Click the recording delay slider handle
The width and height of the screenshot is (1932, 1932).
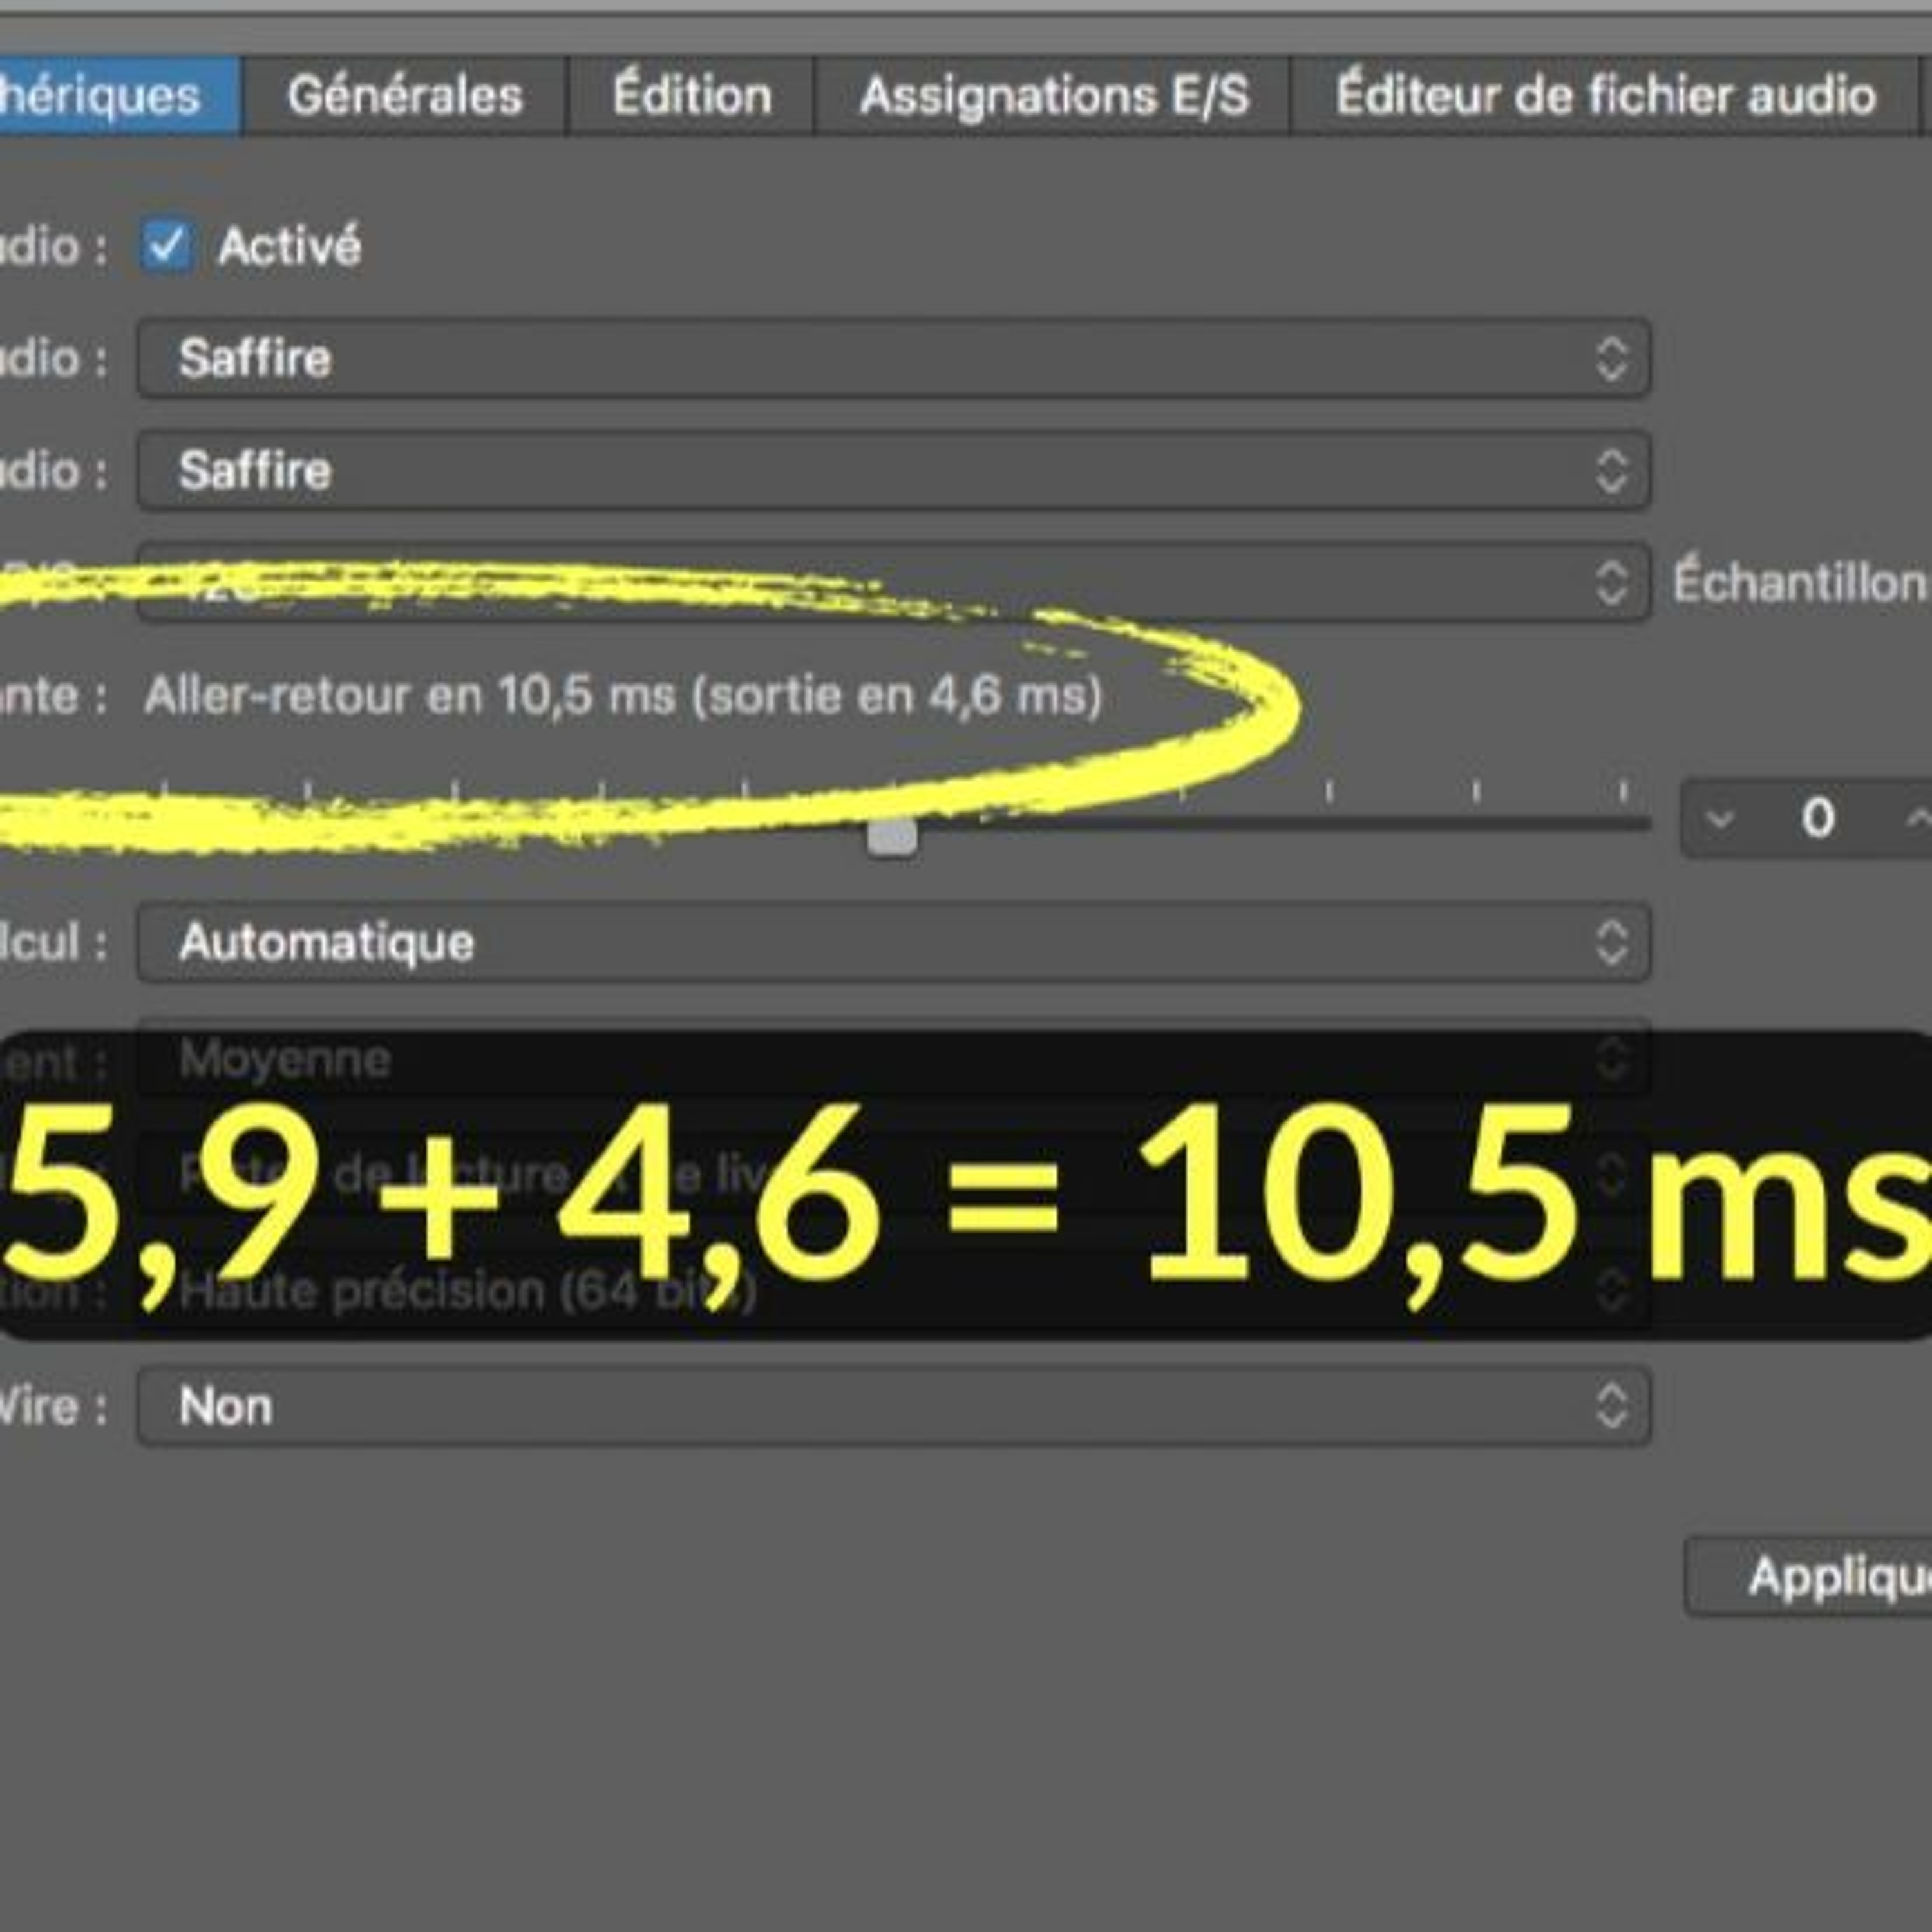[x=892, y=836]
